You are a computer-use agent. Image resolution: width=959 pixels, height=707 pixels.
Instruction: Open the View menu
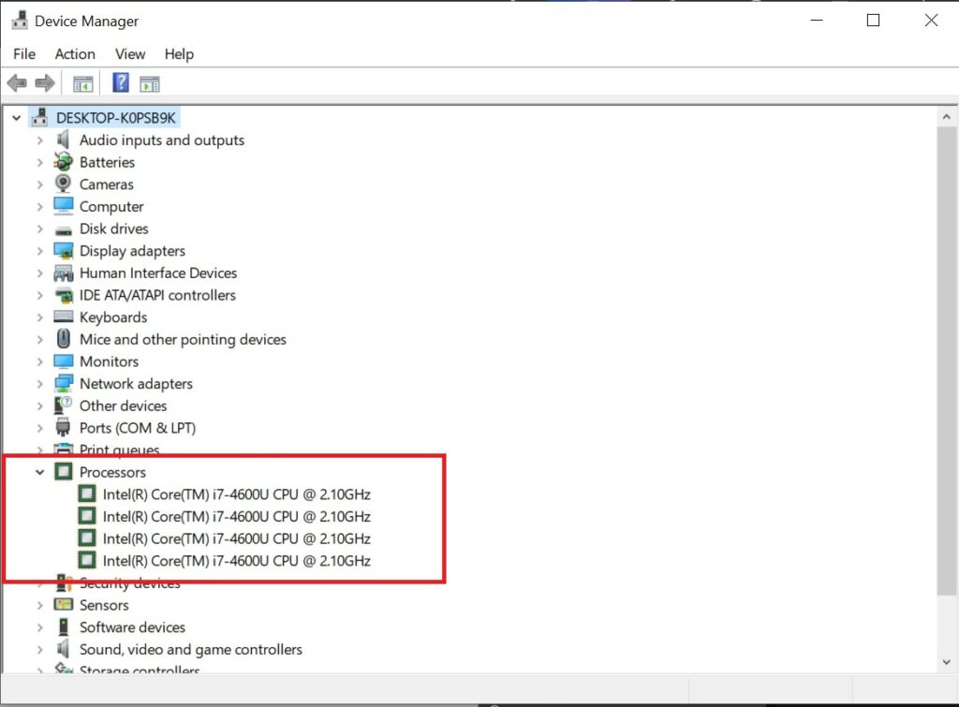(x=129, y=53)
